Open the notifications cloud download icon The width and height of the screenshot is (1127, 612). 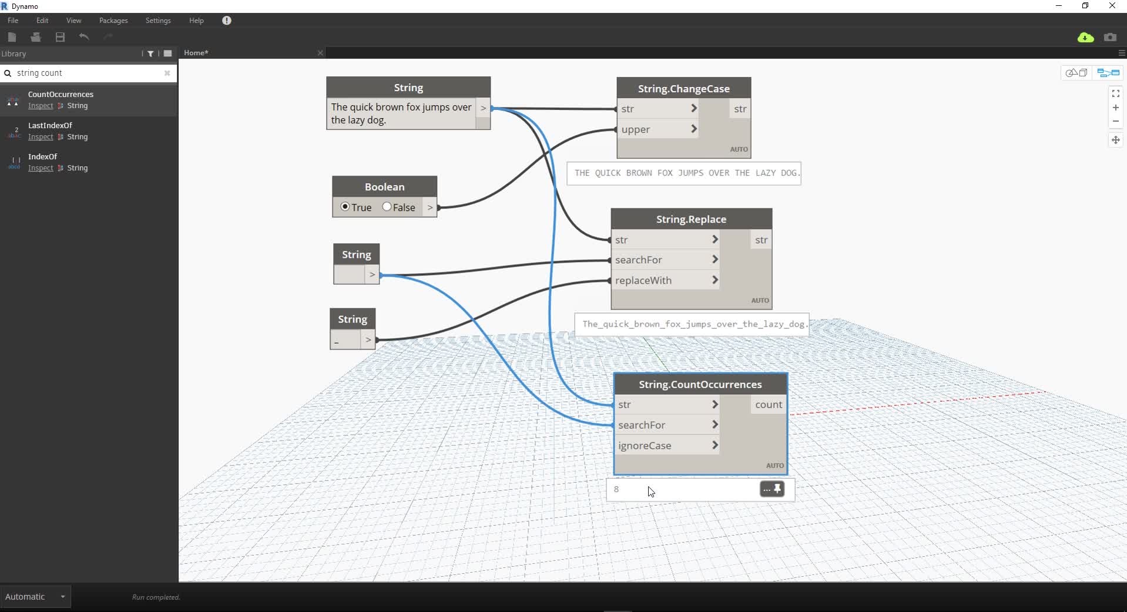(x=1086, y=37)
